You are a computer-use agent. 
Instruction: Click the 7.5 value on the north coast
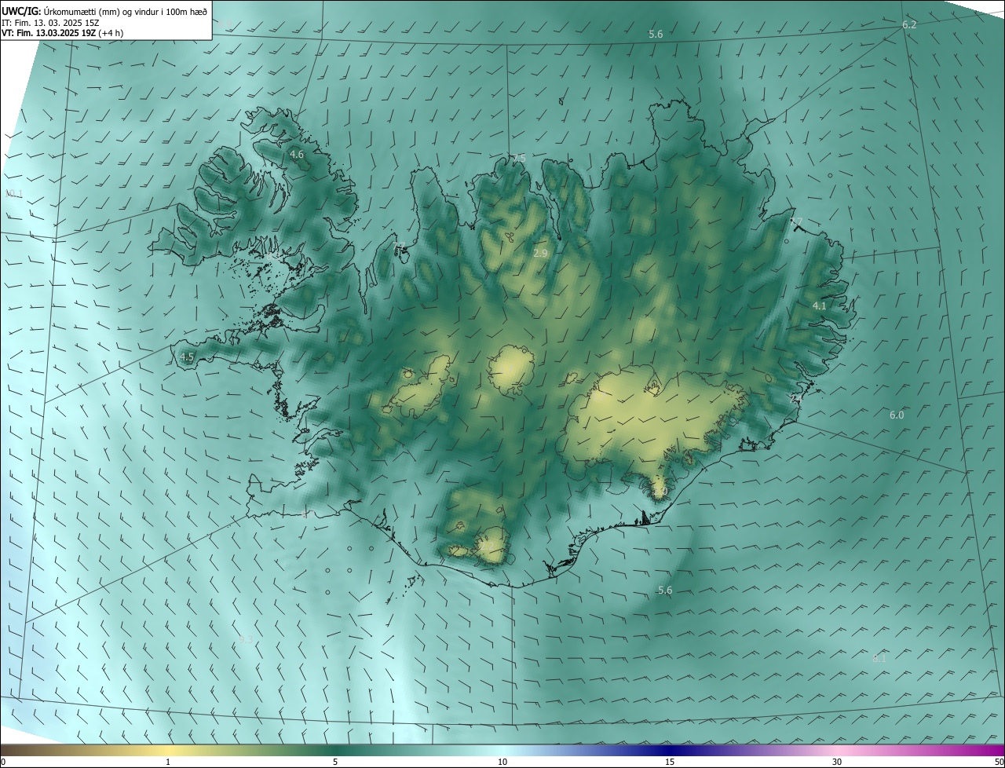tap(518, 158)
